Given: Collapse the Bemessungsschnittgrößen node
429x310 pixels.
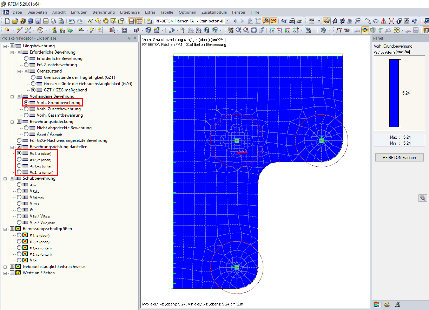Looking at the screenshot, I should coord(5,229).
